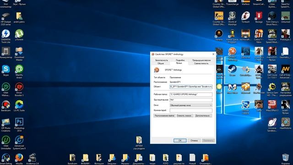Switch to the Общие tab
The height and width of the screenshot is (165, 293).
coord(161,63)
